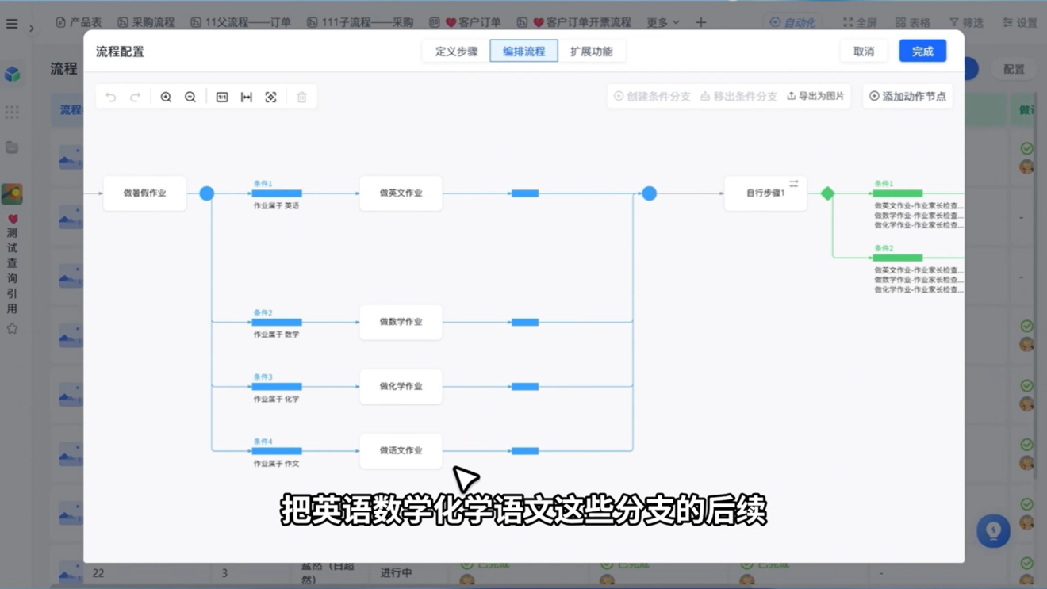Click the fit-to-width icon
Screen dimensions: 1047x589
[247, 97]
